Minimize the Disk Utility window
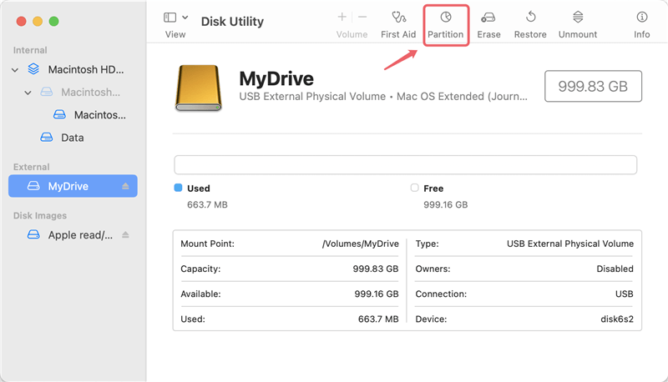This screenshot has width=668, height=382. [38, 22]
